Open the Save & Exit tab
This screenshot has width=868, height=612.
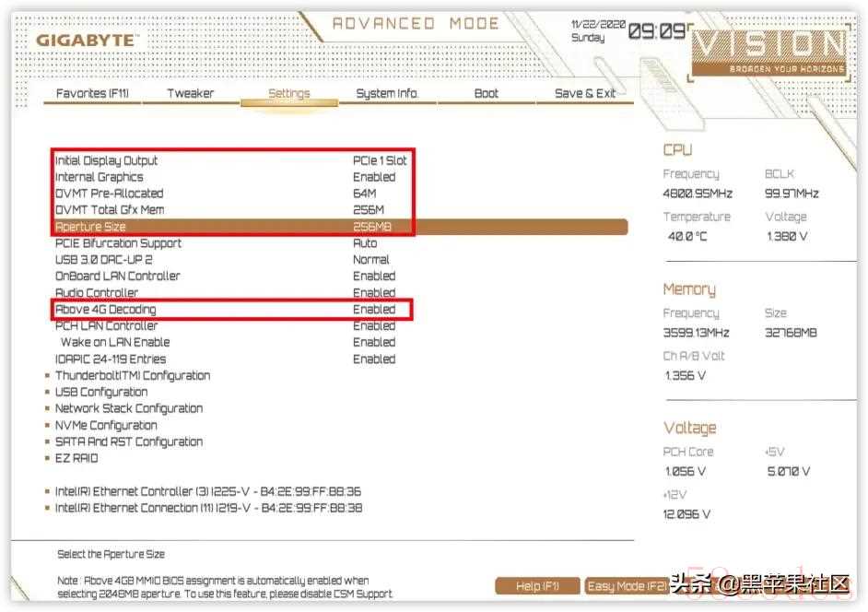[585, 93]
